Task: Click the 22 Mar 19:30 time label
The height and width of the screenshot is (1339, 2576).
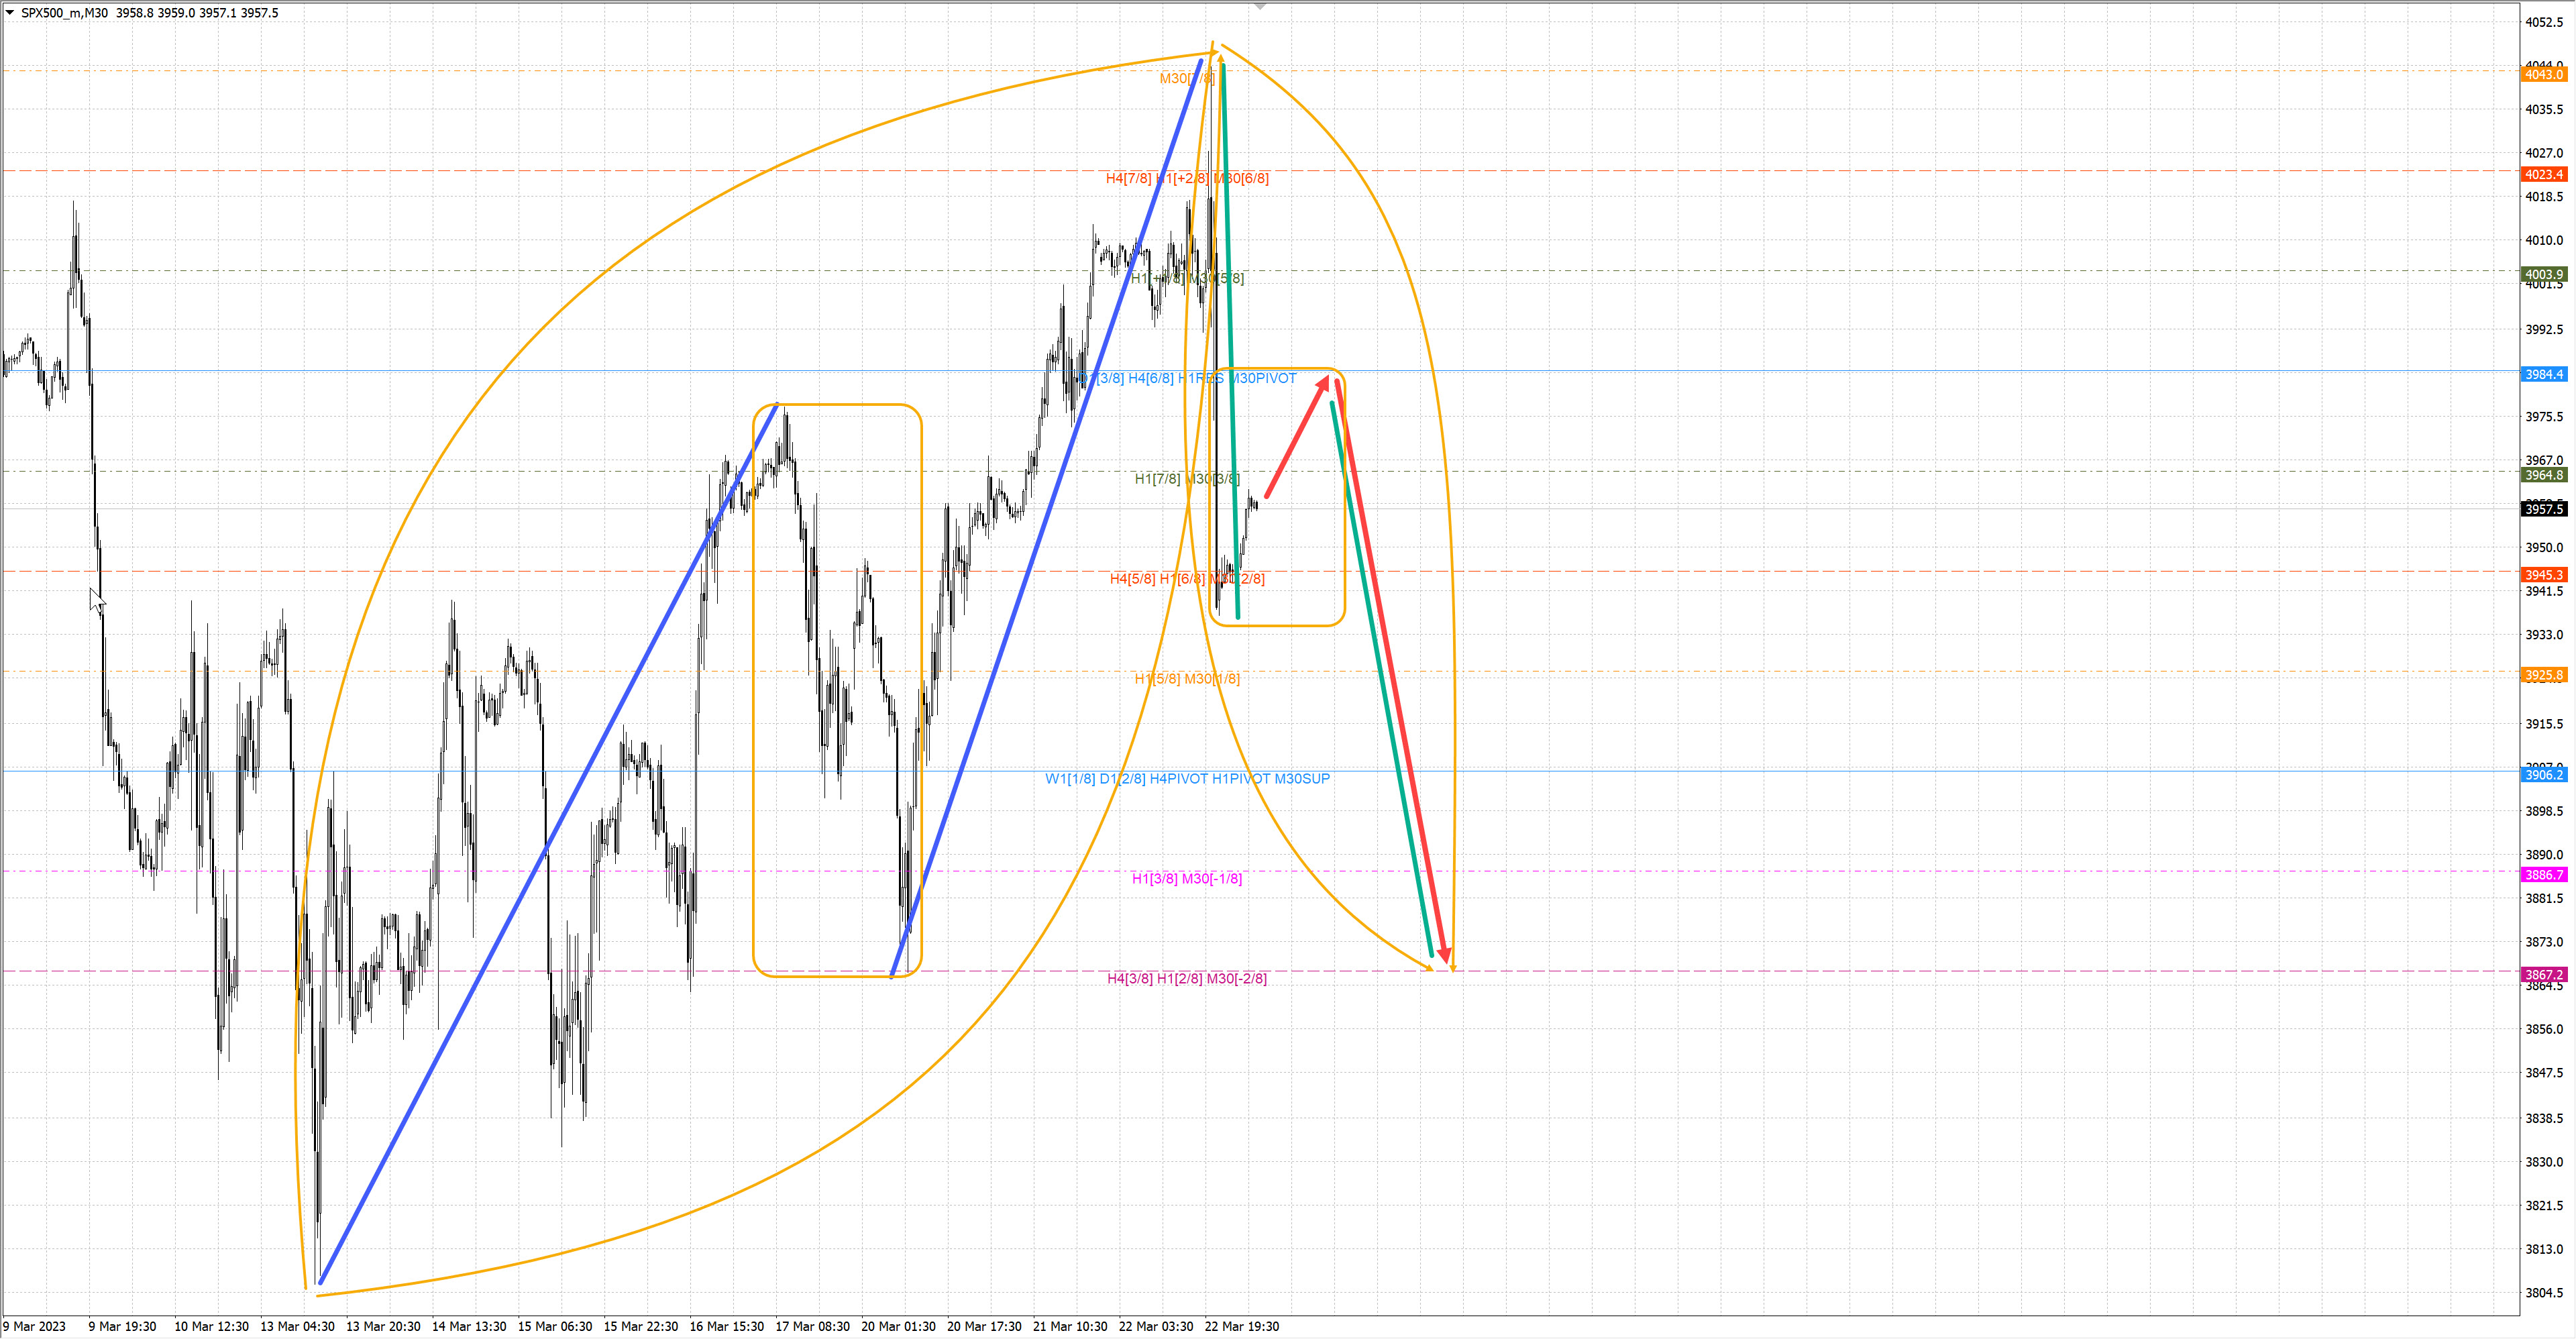Action: pos(1241,1327)
